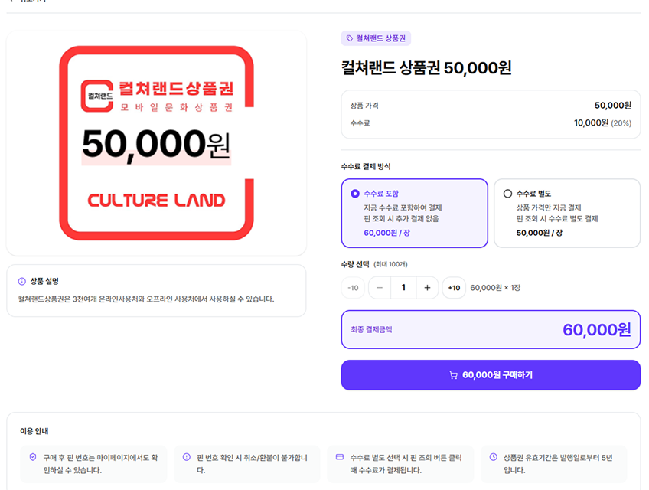Click the alert icon beside refund notice
Image resolution: width=649 pixels, height=490 pixels.
pos(186,457)
